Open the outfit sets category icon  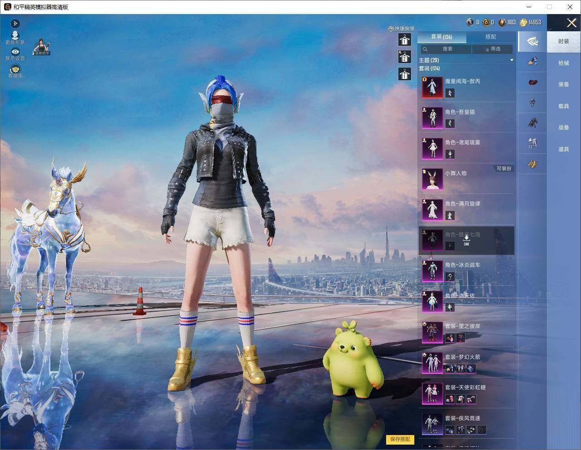click(533, 41)
